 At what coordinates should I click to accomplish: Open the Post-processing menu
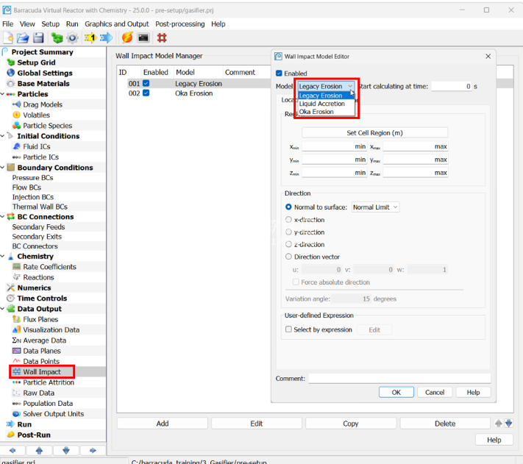coord(179,24)
